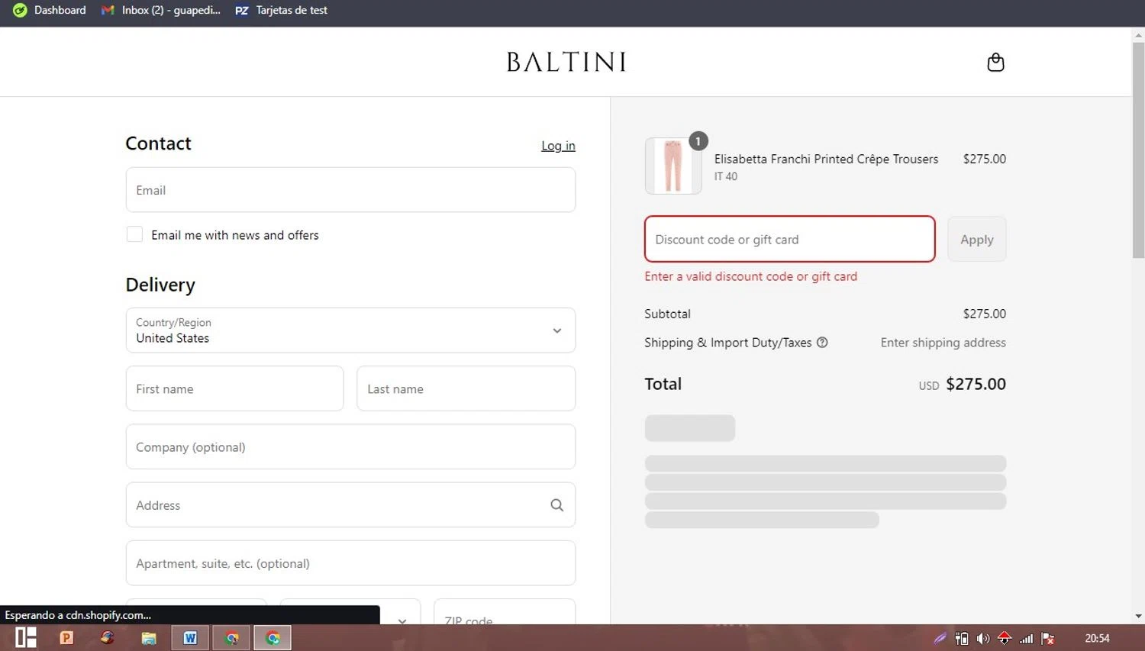Click the feather pen tray icon

(940, 638)
